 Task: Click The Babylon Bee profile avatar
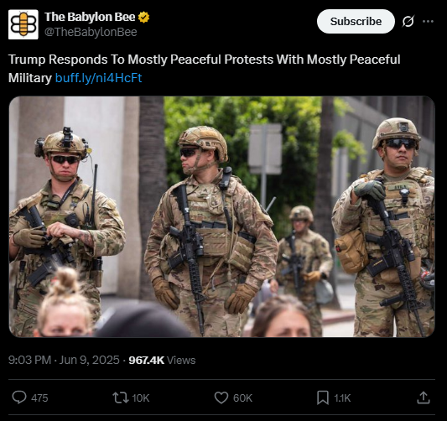[x=23, y=24]
